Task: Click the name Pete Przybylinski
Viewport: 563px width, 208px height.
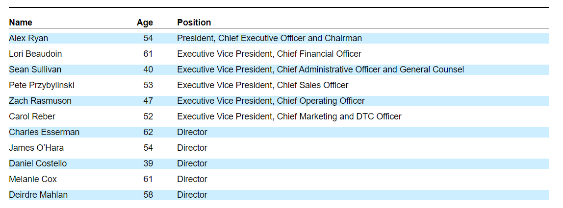Action: 42,85
